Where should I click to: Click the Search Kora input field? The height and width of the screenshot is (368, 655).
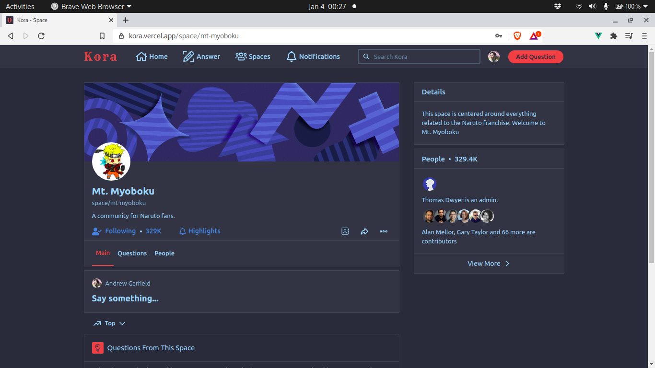419,57
